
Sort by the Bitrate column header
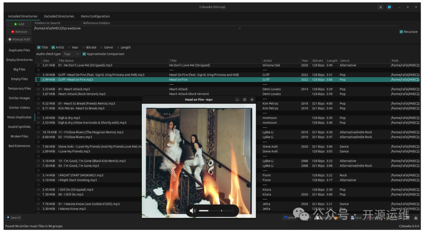click(x=318, y=60)
